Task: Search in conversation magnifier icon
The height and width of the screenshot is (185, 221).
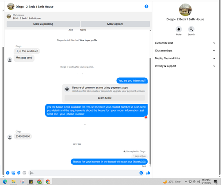Action: 191,29
